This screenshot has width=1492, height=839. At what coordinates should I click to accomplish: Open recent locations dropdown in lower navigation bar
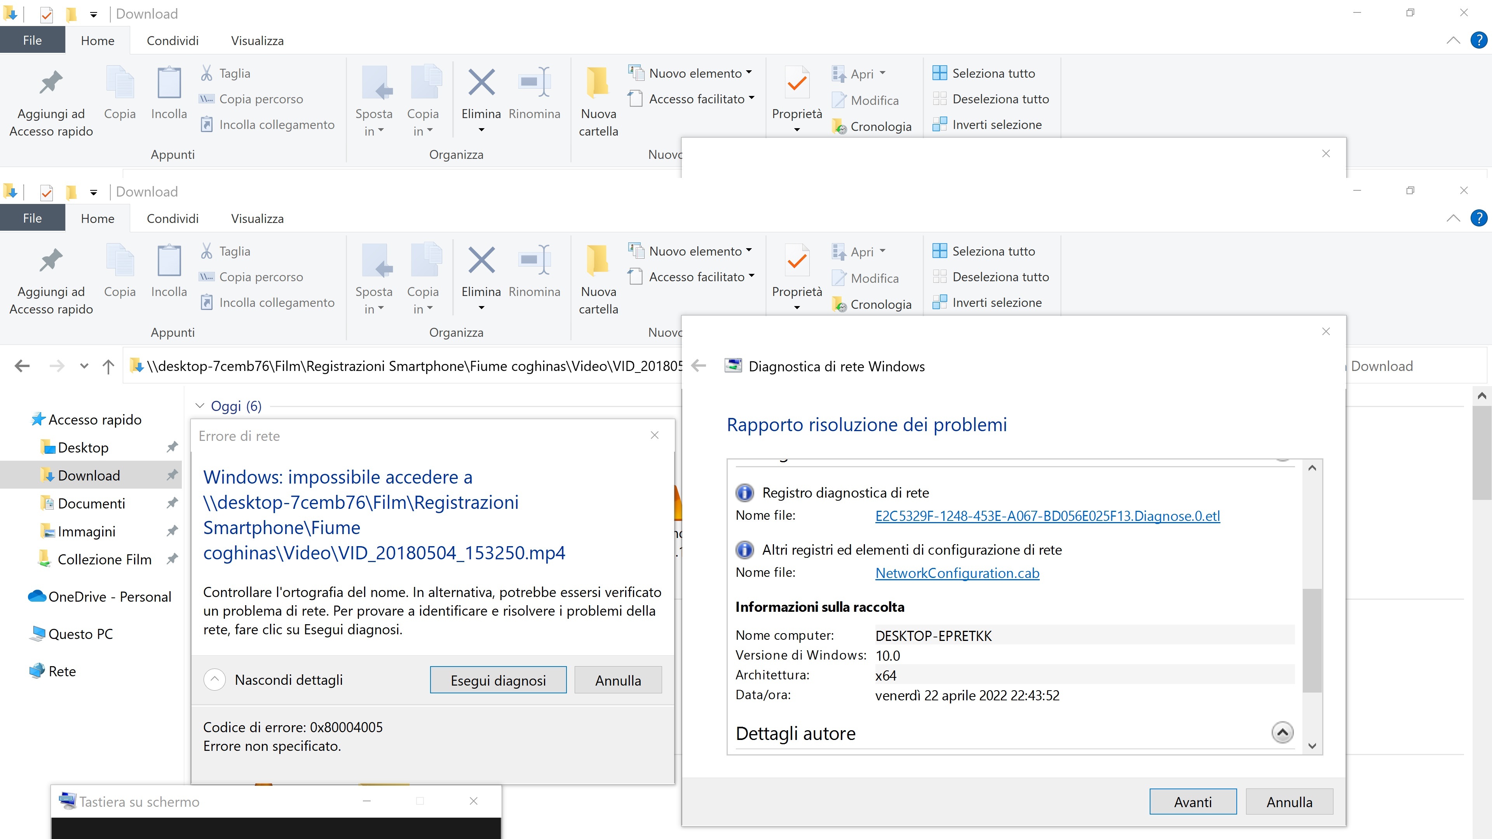[x=85, y=366]
